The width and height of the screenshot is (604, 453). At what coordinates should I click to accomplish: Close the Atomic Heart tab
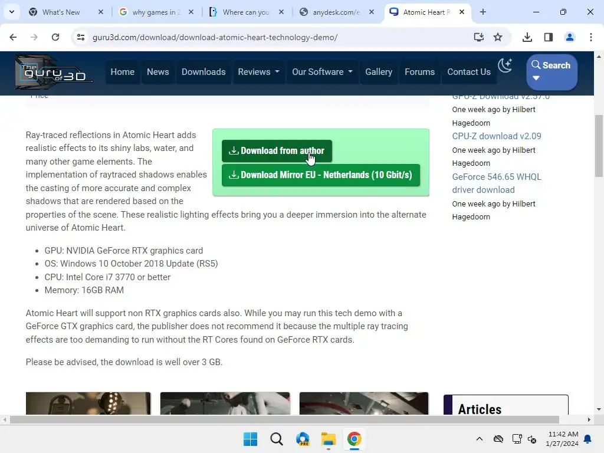click(x=462, y=12)
